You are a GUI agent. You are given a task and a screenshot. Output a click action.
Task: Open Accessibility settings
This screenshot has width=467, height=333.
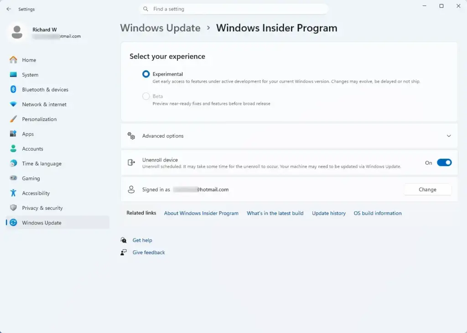[x=57, y=193]
